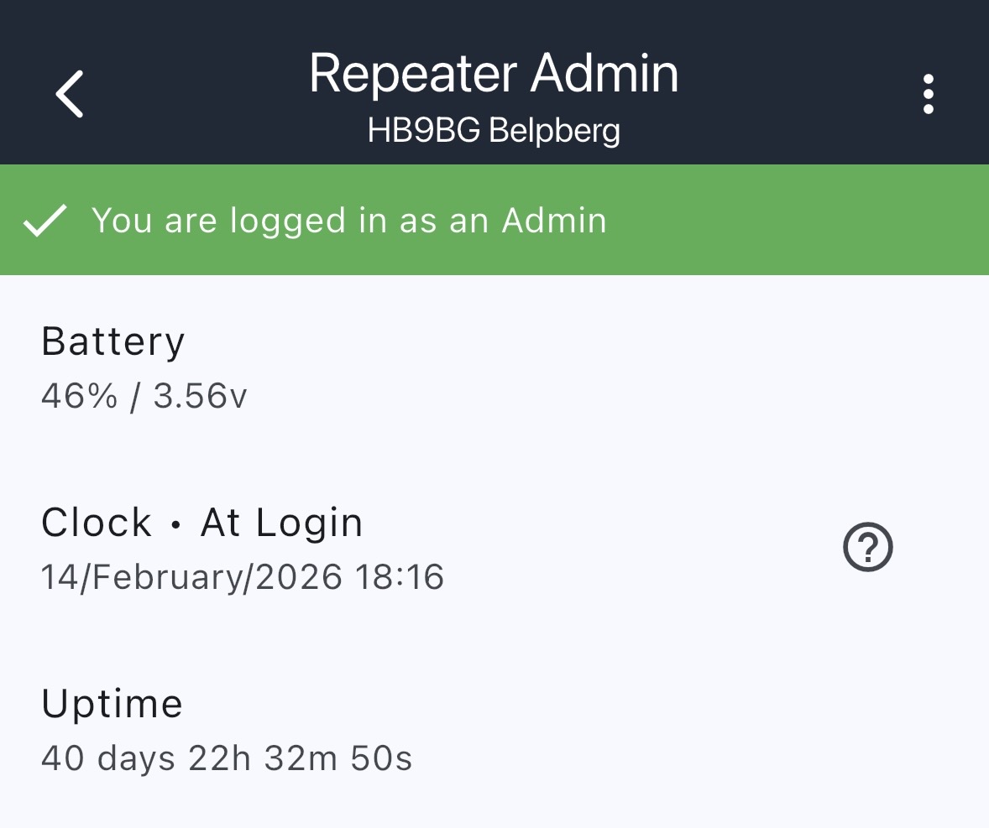
Task: Select the 14/February/2026 date value
Action: pyautogui.click(x=191, y=577)
